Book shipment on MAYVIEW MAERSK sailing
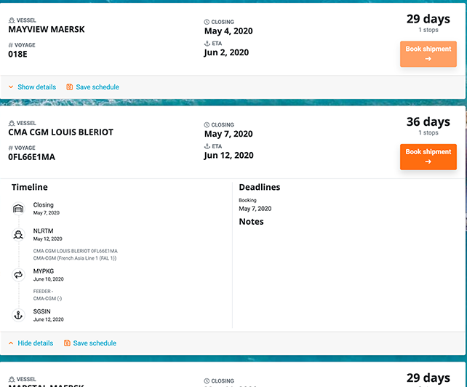 428,54
